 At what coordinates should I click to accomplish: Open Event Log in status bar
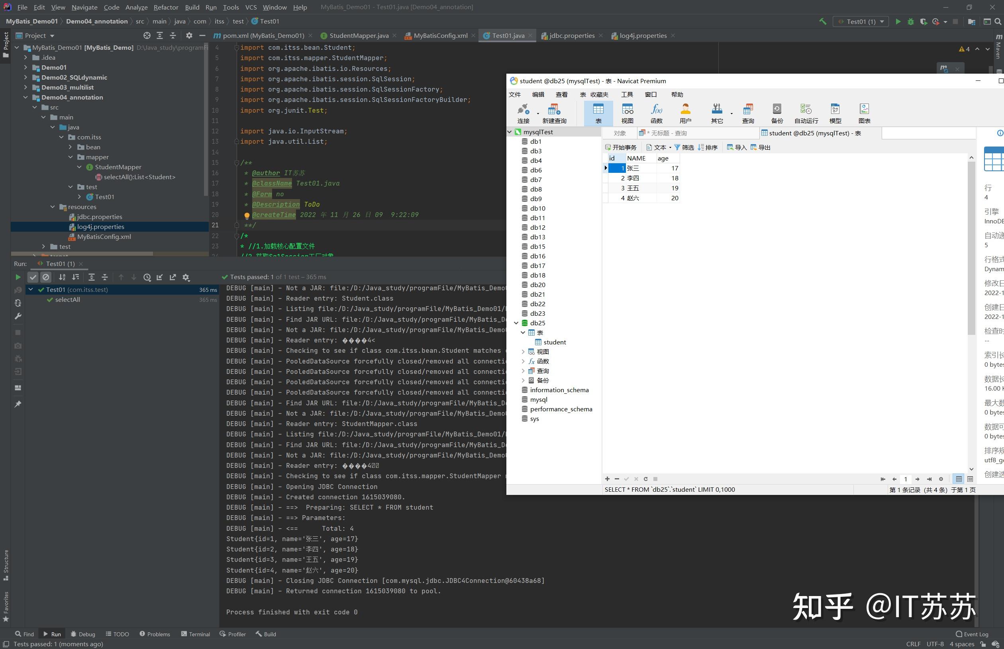pyautogui.click(x=972, y=634)
